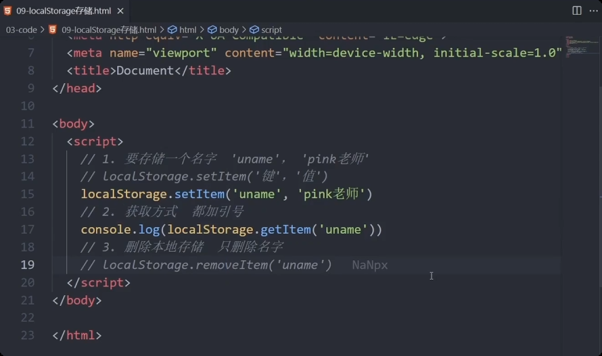Click the cube icon before body breadcrumb
Viewport: 602px width, 356px height.
point(212,30)
